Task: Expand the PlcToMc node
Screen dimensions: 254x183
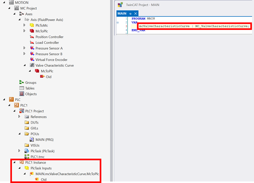Action: (x=24, y=25)
